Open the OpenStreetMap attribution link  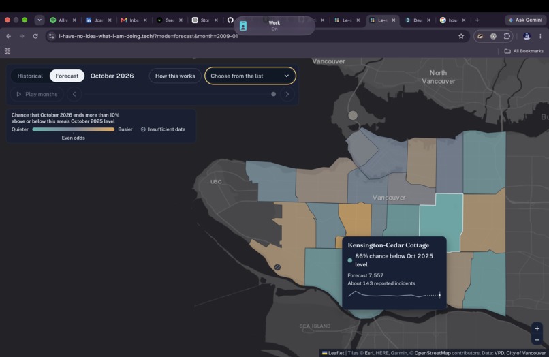(433, 353)
